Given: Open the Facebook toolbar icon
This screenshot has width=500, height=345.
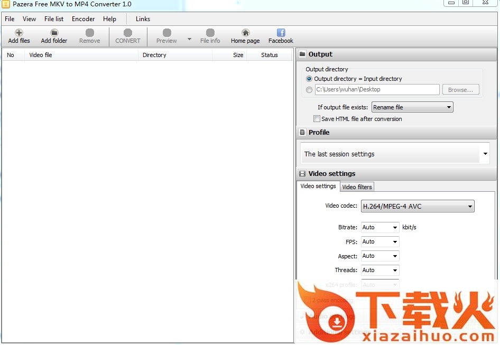Looking at the screenshot, I should pyautogui.click(x=281, y=33).
